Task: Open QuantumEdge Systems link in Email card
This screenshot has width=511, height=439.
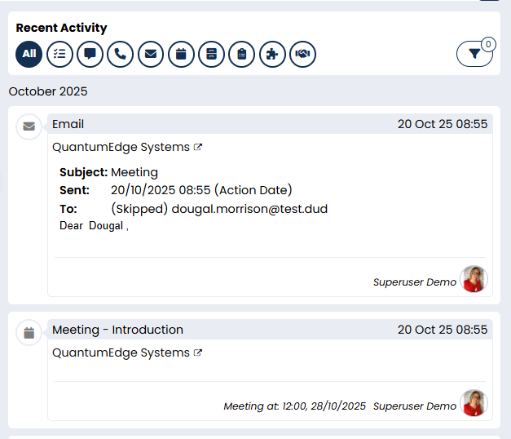Action: tap(121, 148)
